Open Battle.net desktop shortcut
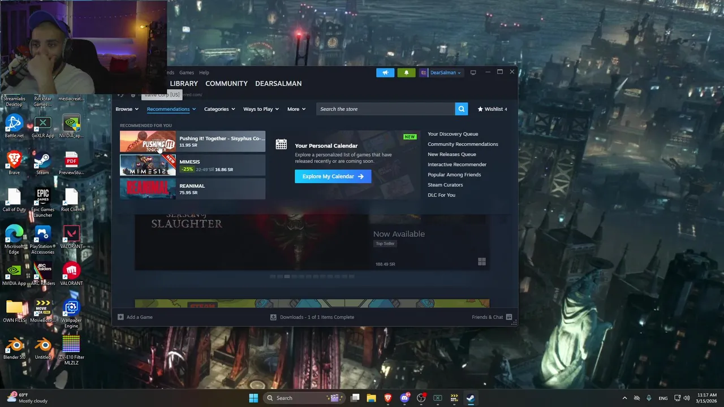724x407 pixels. tap(14, 126)
